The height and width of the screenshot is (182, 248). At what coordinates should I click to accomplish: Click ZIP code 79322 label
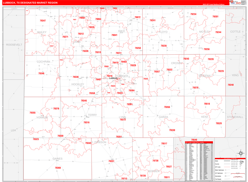coord(169,70)
